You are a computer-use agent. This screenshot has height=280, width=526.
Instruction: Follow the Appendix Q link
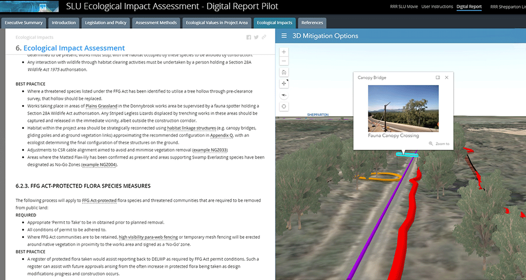pos(221,135)
